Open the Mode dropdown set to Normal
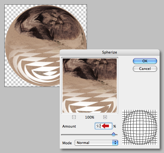164x153 pixels. pos(96,143)
